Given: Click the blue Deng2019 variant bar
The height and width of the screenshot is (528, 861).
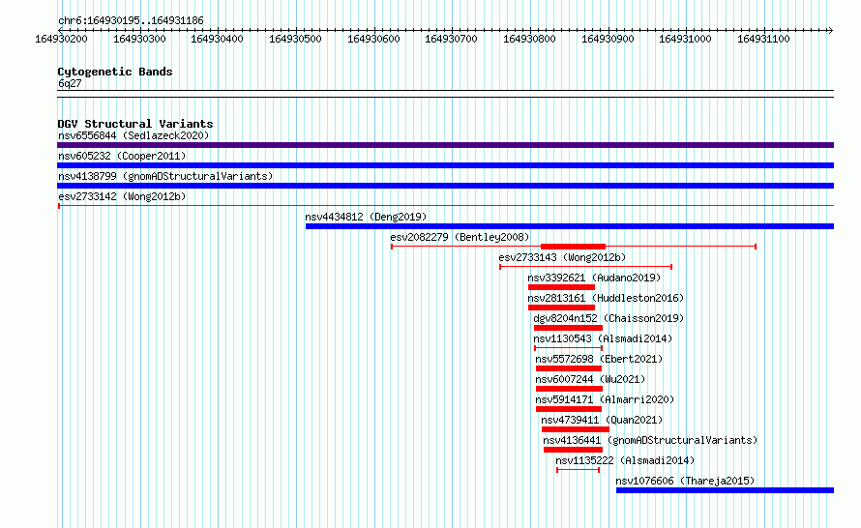Looking at the screenshot, I should coord(570,226).
